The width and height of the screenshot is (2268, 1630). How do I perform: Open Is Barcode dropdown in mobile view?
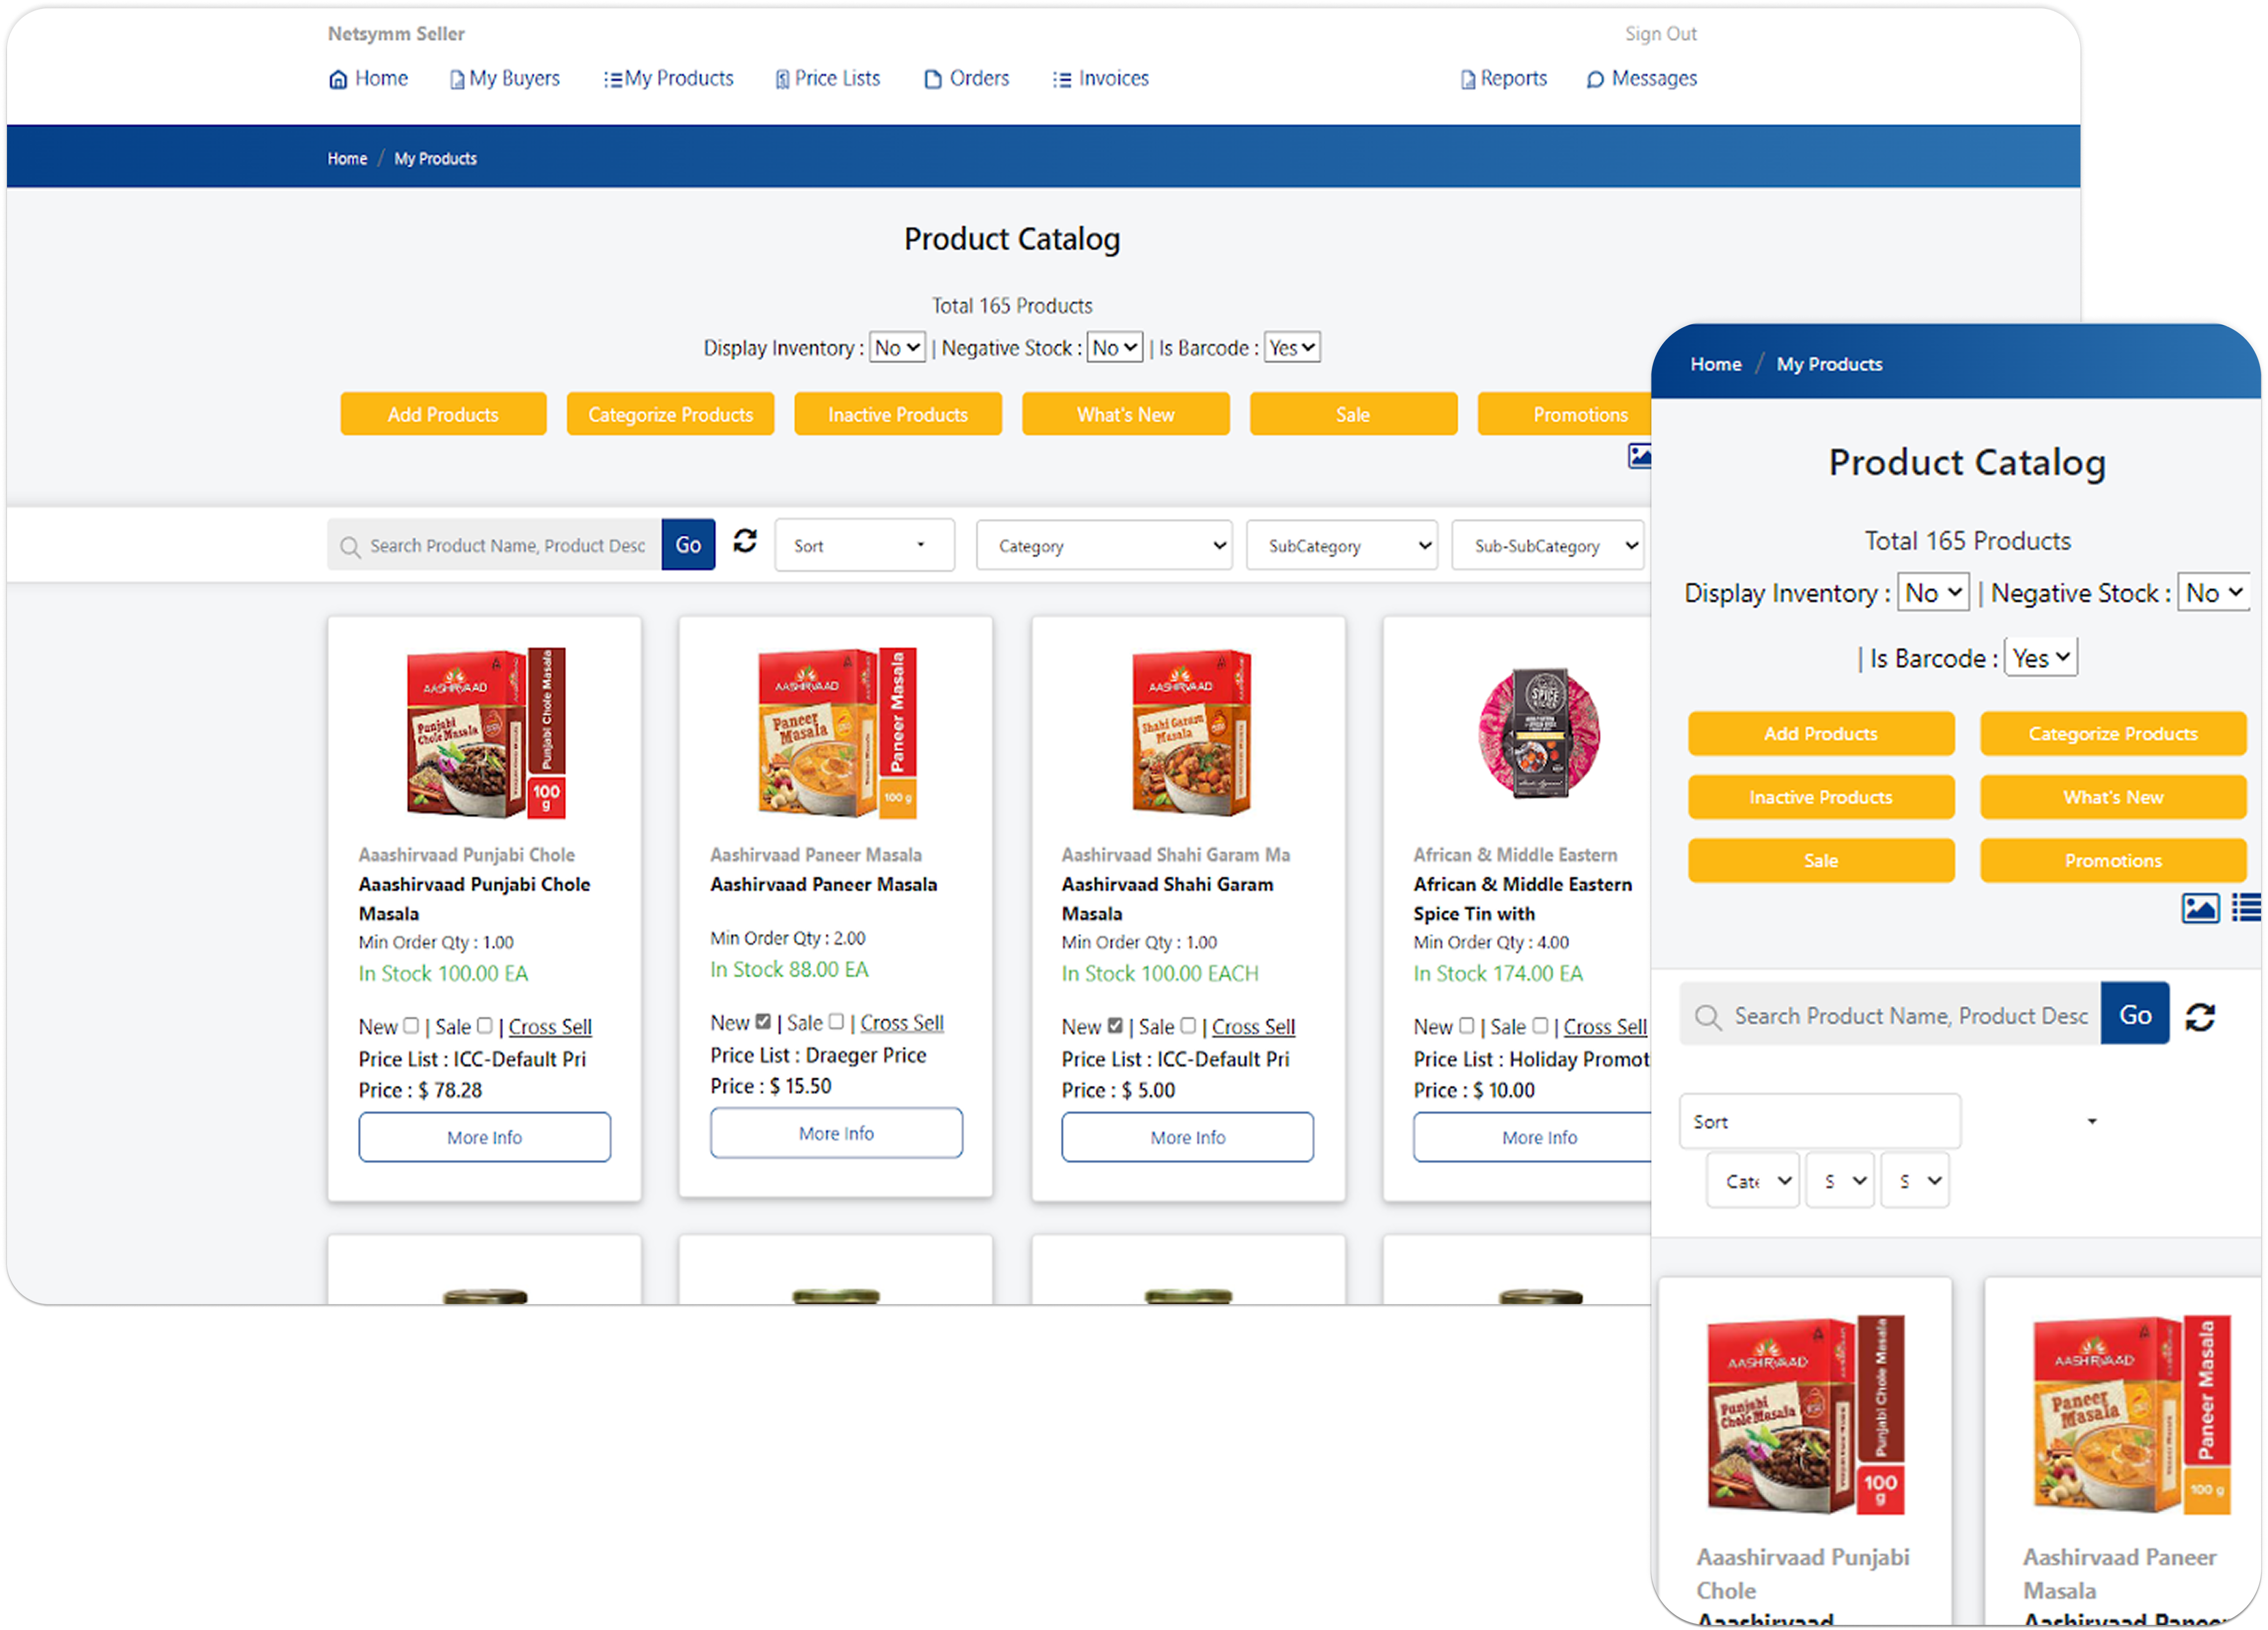[x=2042, y=657]
